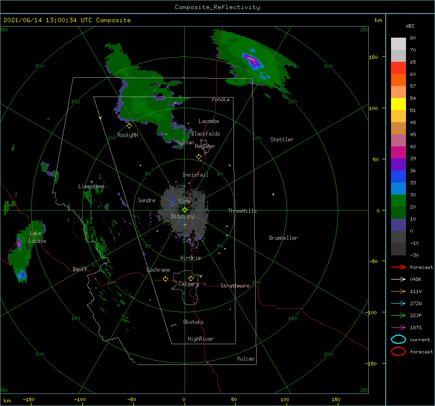
Task: Click the ThreeHills town label
Action: (242, 211)
